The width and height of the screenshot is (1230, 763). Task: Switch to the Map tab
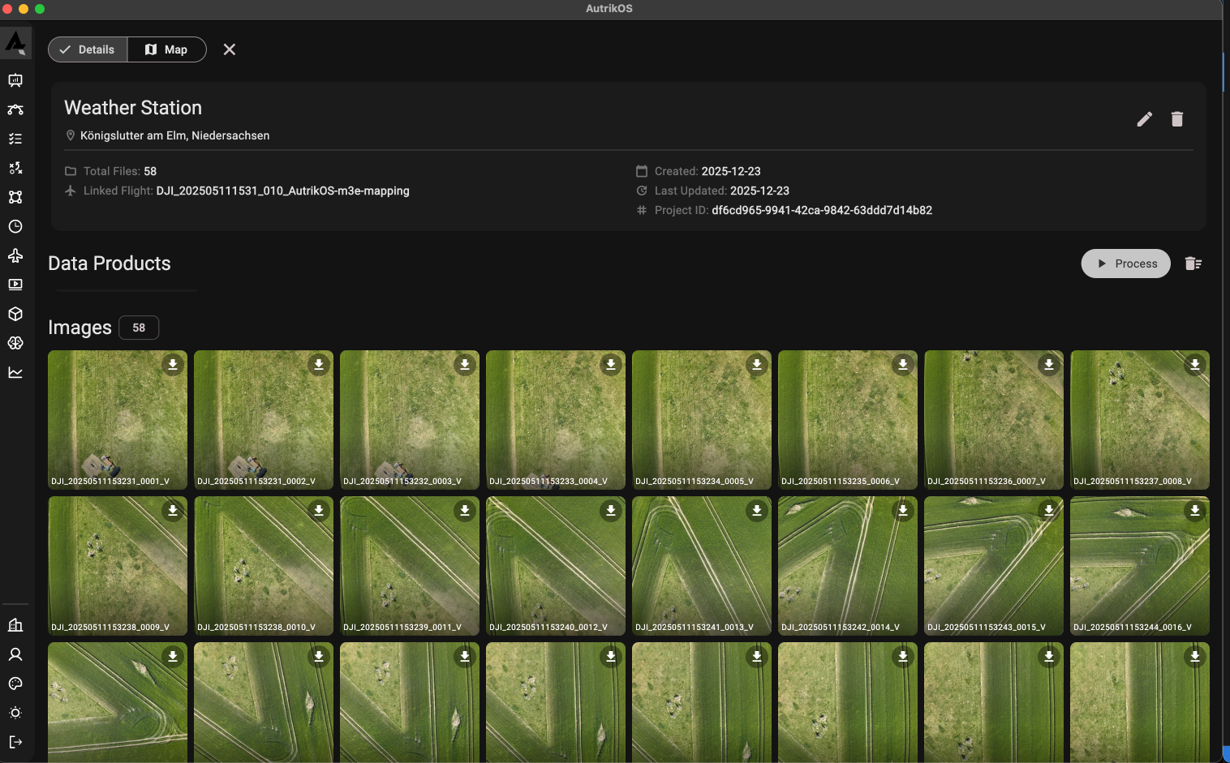166,49
